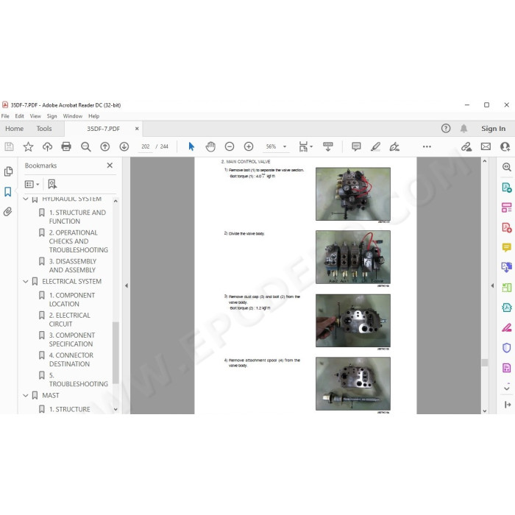This screenshot has width=515, height=515.
Task: Open the Attachments paperclip panel
Action: [x=8, y=212]
